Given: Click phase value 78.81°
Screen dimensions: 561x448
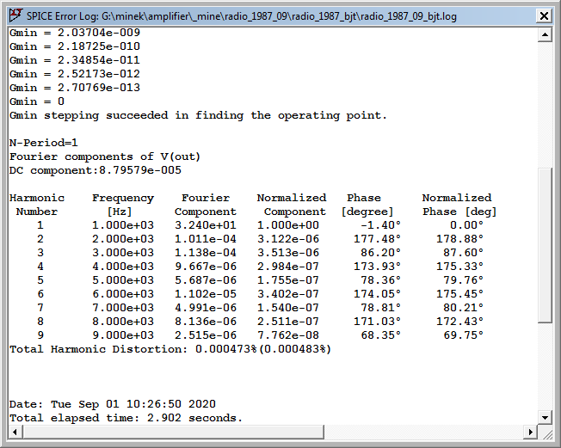Looking at the screenshot, I should (380, 308).
